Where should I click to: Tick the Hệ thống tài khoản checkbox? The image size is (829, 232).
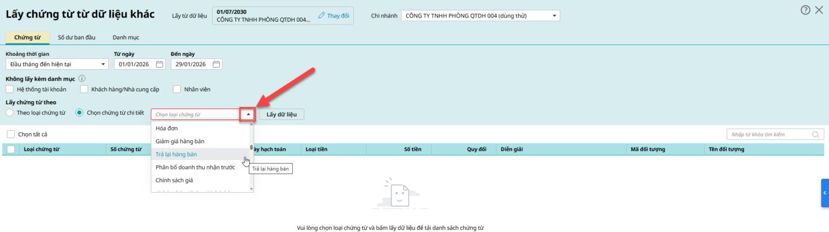point(9,89)
